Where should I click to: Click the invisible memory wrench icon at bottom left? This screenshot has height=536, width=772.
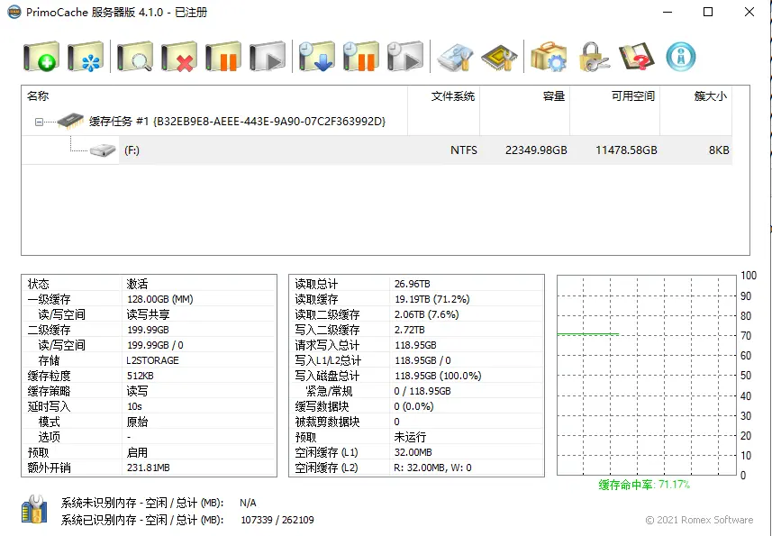pyautogui.click(x=34, y=509)
